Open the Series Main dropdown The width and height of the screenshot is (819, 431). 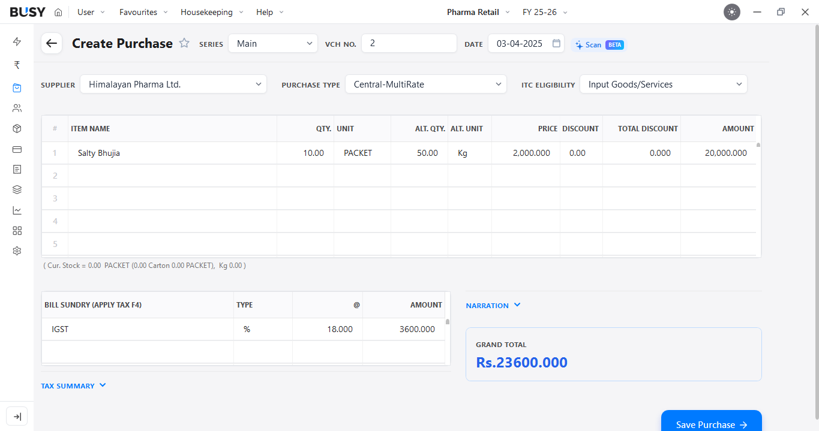click(x=273, y=43)
